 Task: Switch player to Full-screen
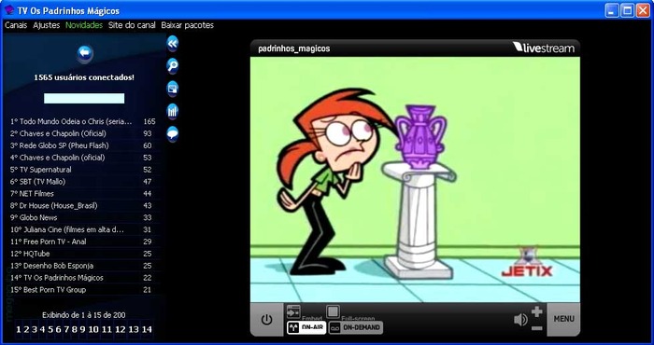[333, 311]
